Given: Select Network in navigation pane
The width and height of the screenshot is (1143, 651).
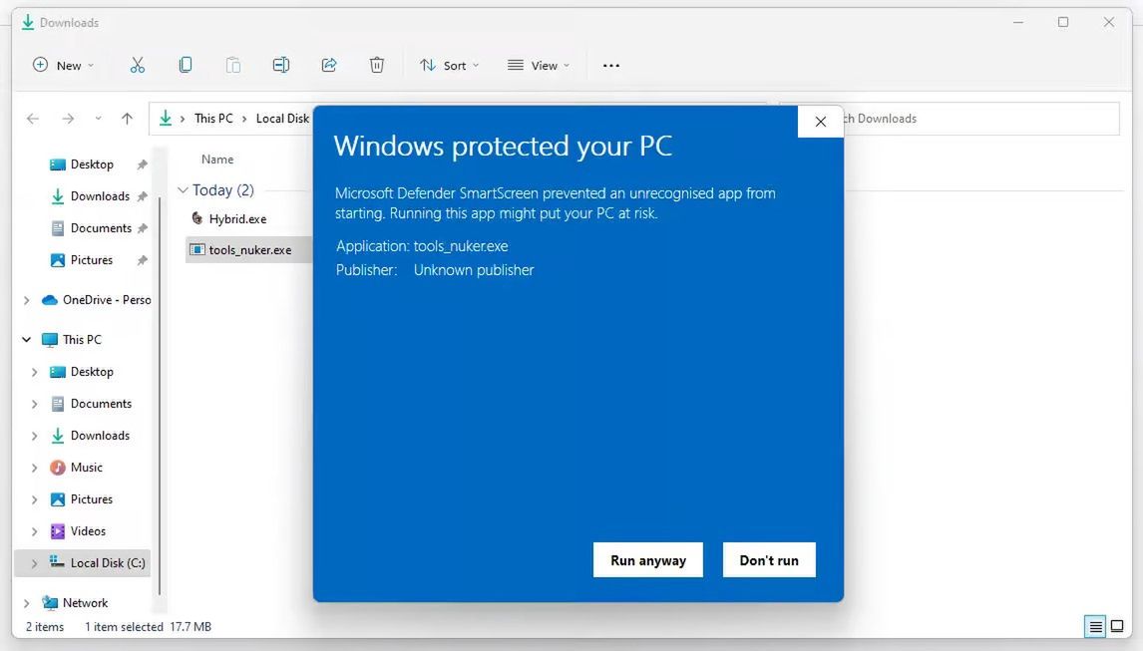Looking at the screenshot, I should (x=85, y=603).
